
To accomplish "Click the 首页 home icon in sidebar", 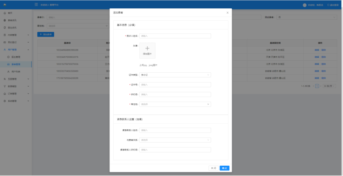I will (4, 13).
